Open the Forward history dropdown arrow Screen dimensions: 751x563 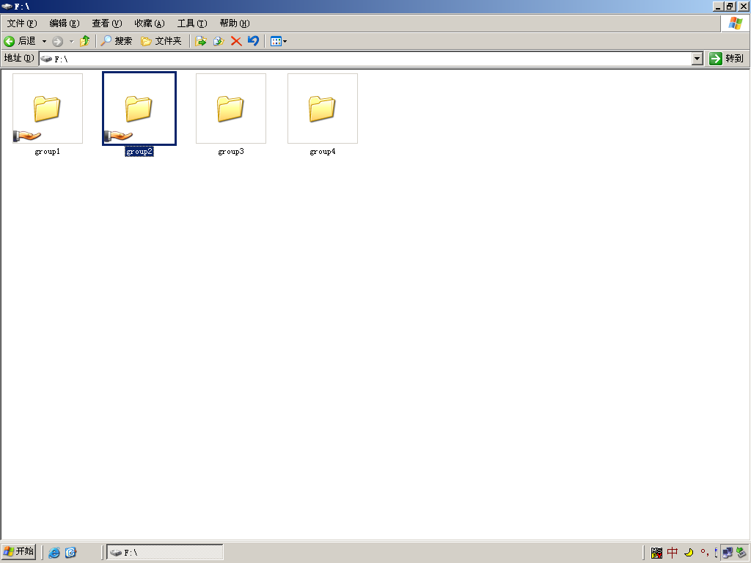[x=71, y=41]
